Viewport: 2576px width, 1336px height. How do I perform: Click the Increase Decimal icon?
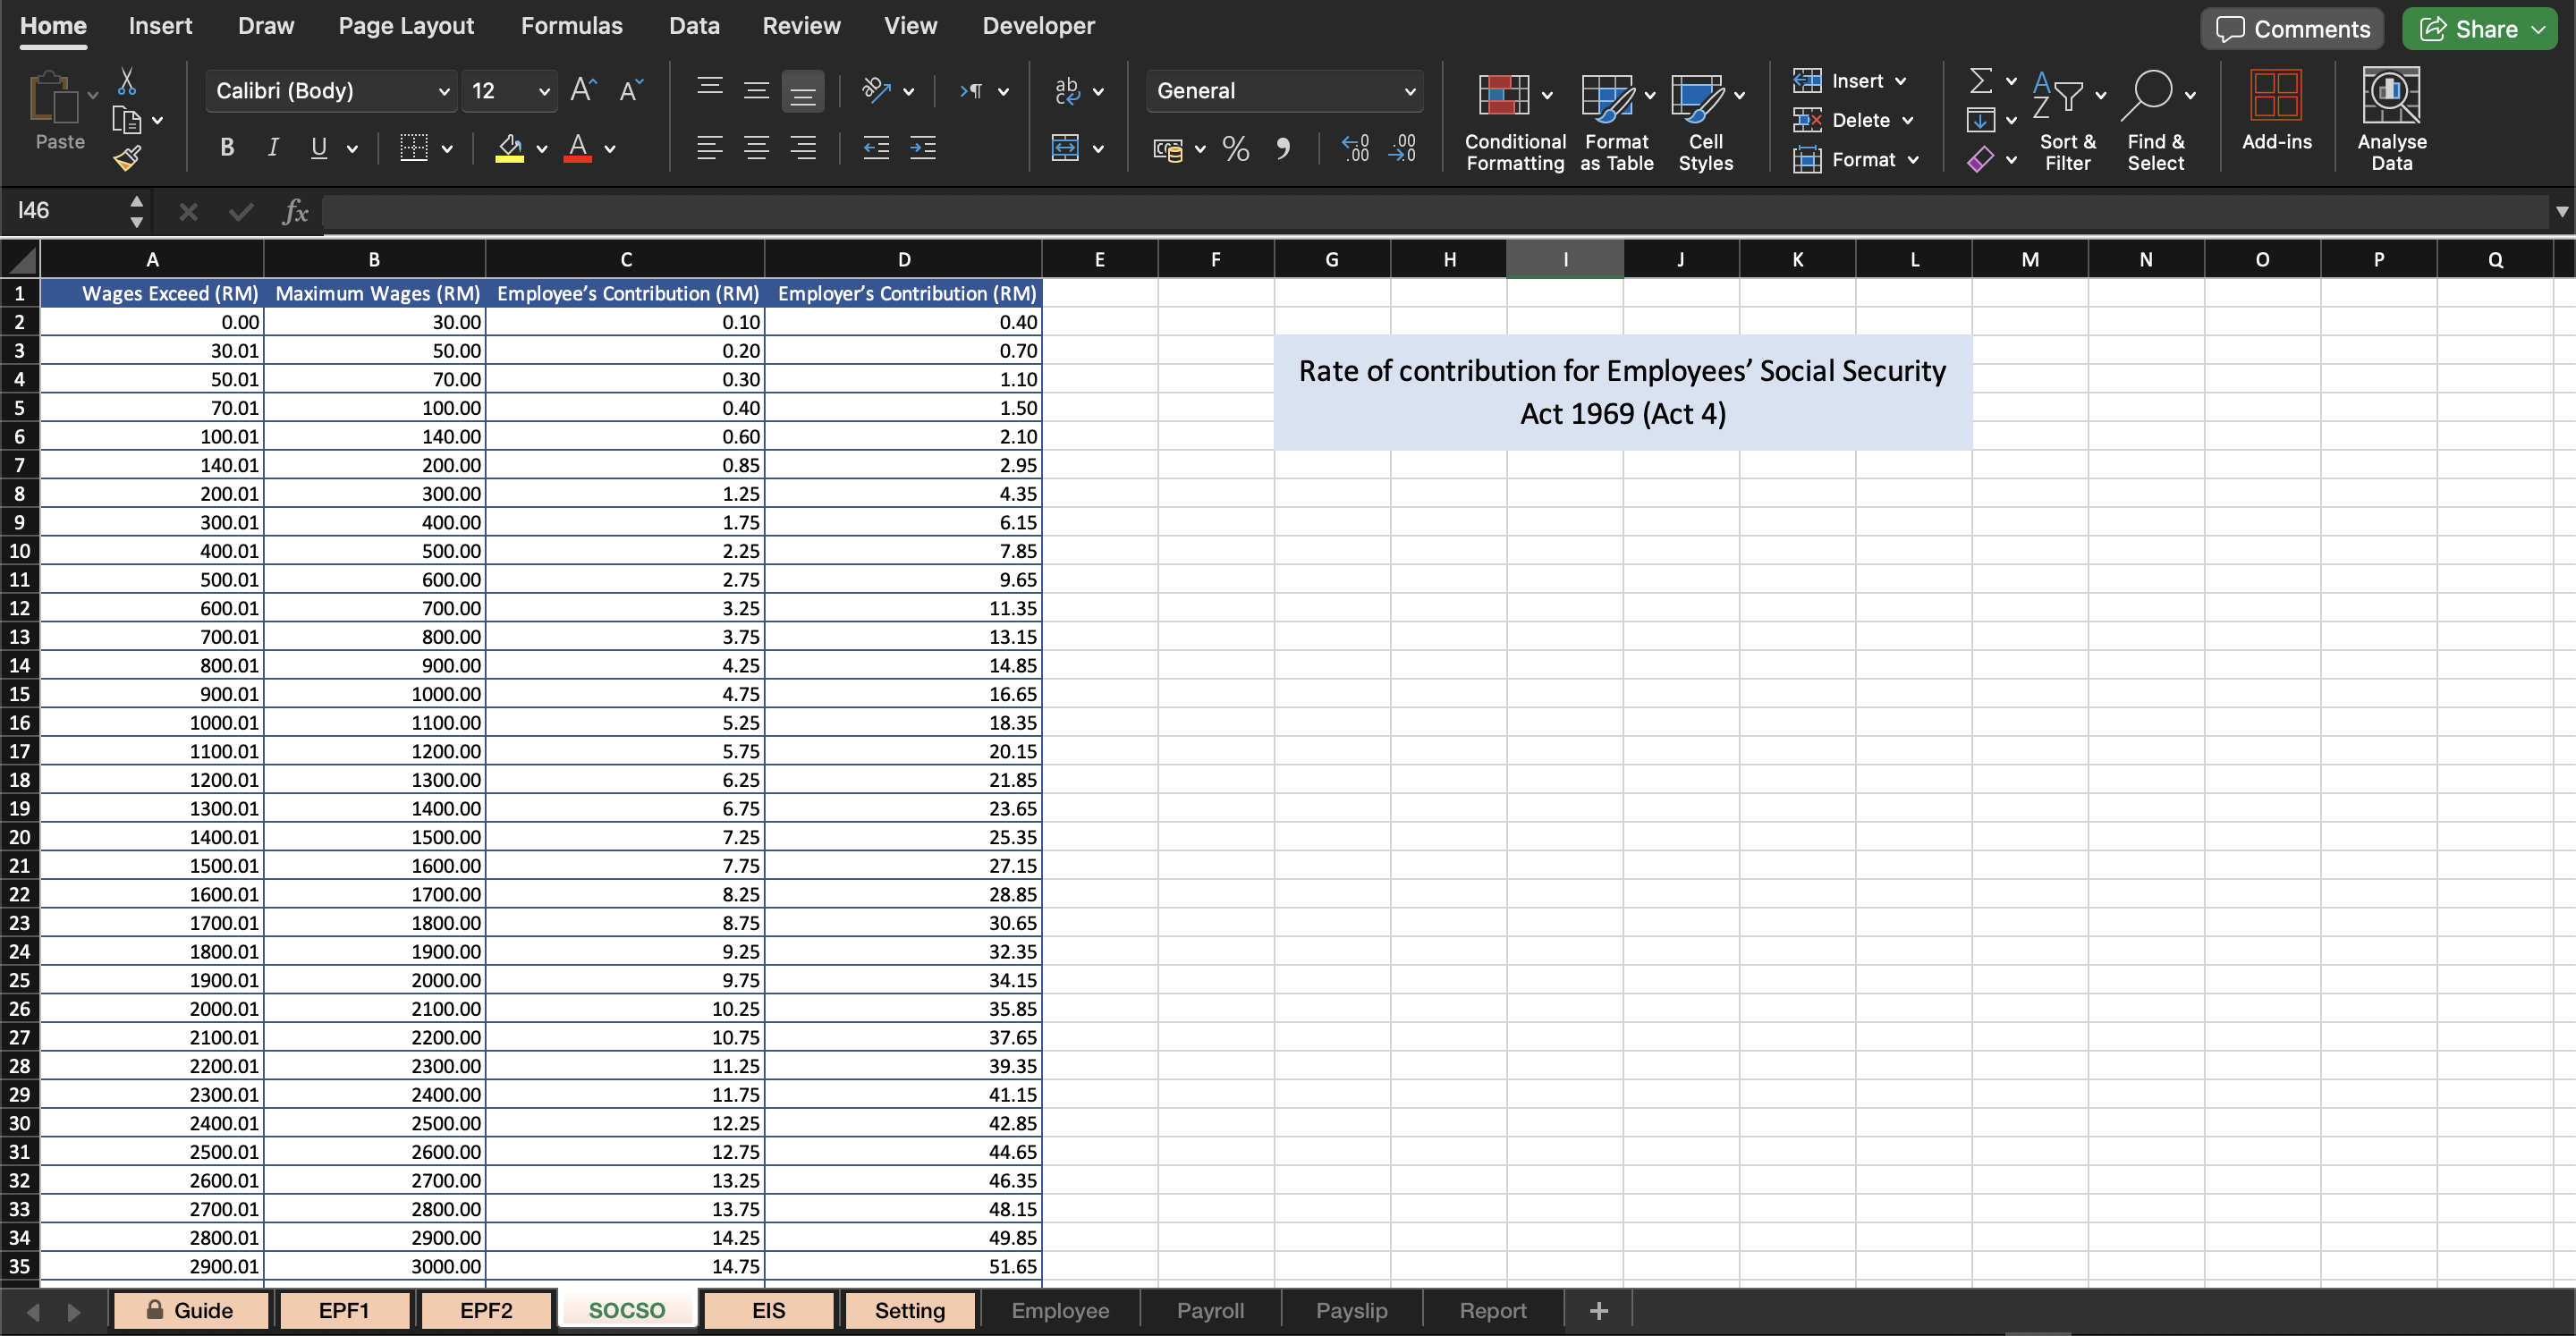coord(1356,149)
